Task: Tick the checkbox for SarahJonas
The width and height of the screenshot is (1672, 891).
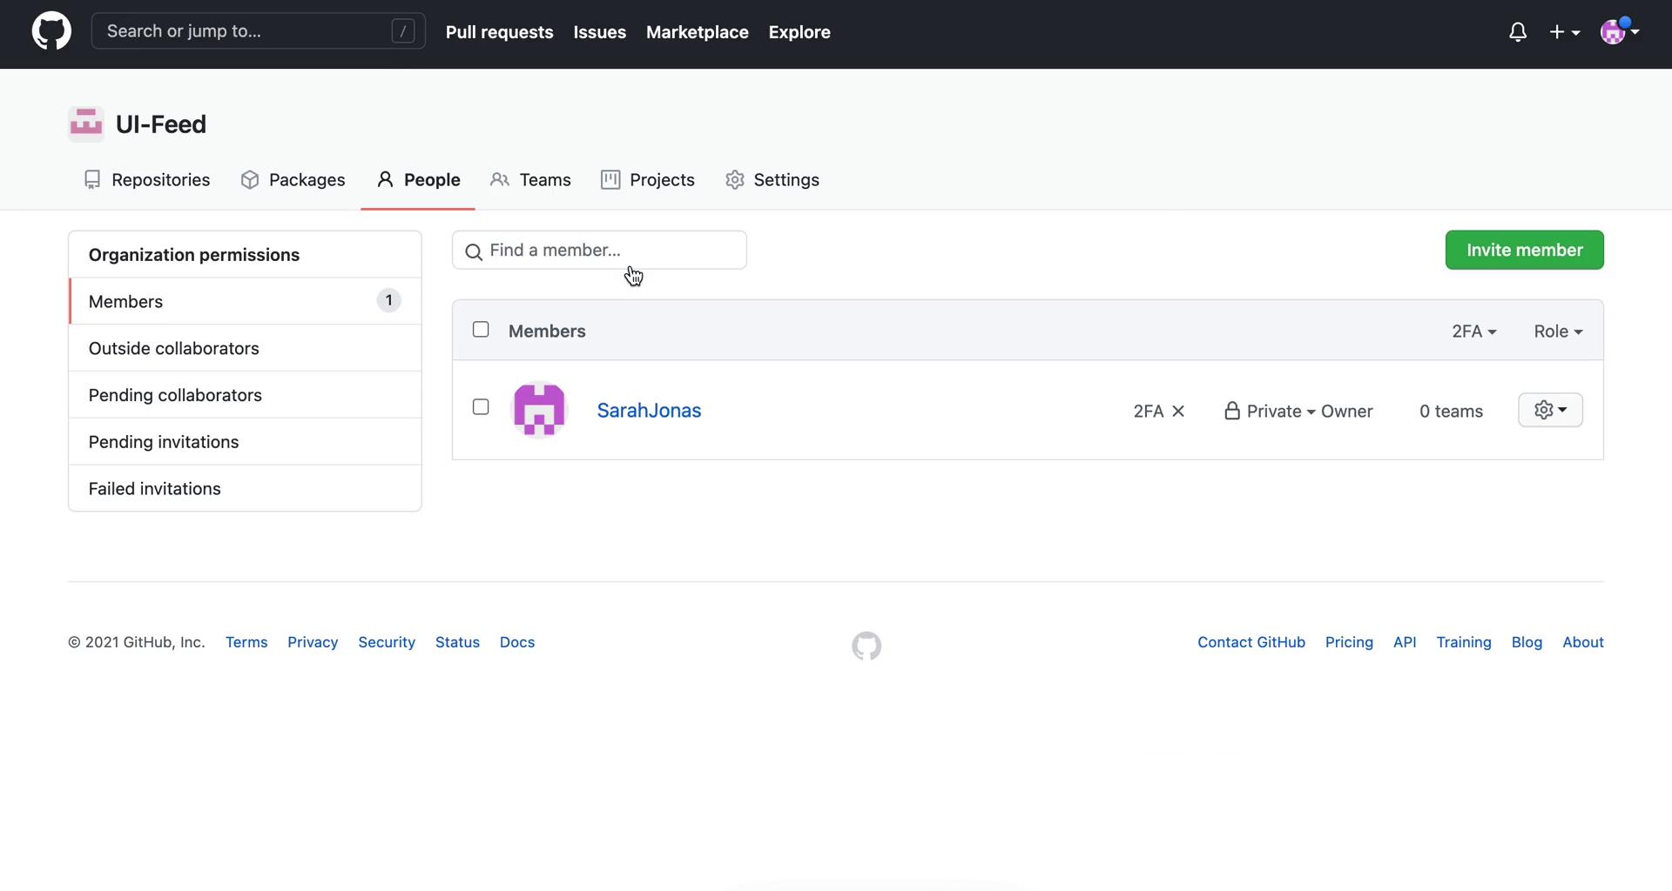Action: pos(481,407)
